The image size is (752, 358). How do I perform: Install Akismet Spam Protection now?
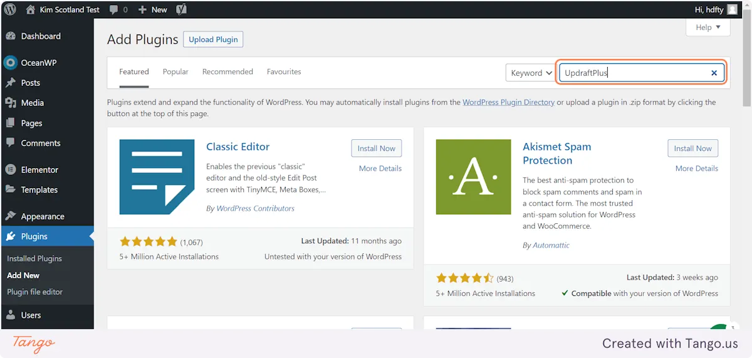pos(692,149)
